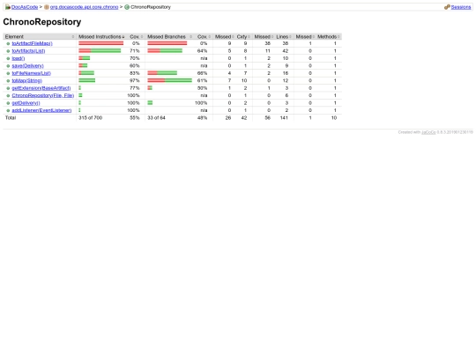Open the Sessions link
Viewport: 476px width, 357px height.
point(461,7)
